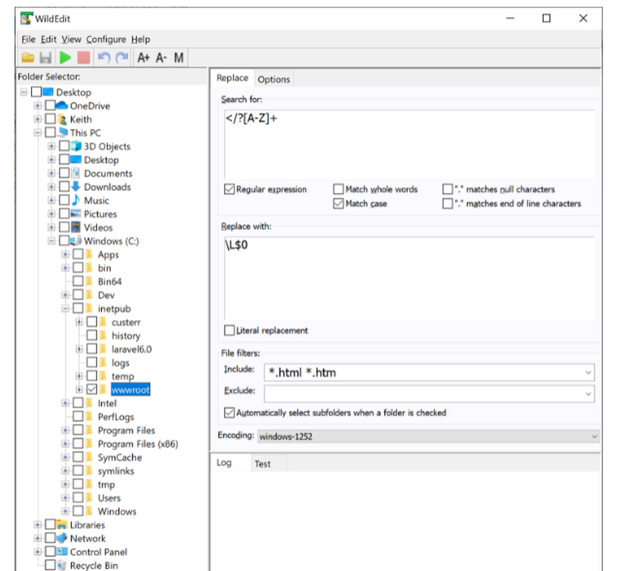
Task: Collapse the inetpub tree node
Action: point(65,309)
